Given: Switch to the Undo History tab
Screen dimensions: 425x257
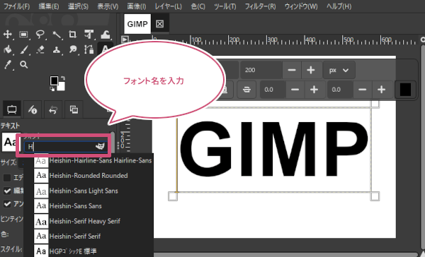Looking at the screenshot, I should [53, 109].
